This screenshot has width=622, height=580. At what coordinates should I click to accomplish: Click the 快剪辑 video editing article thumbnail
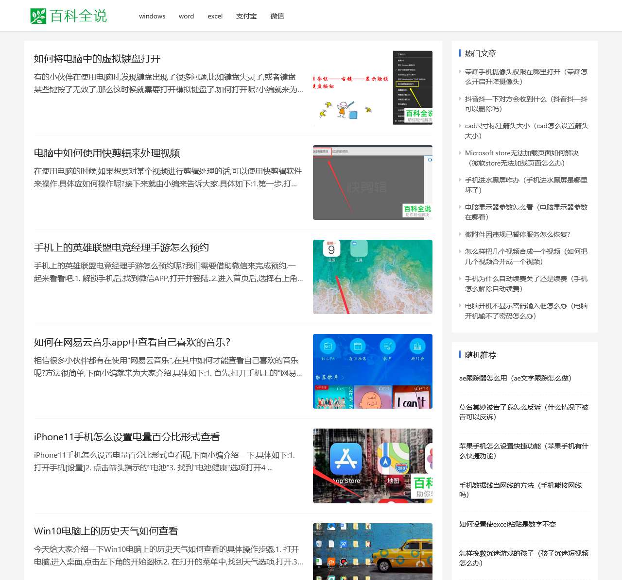[372, 182]
